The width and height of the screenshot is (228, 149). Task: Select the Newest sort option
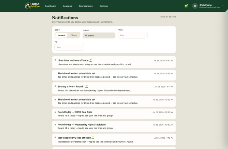[x=61, y=35]
